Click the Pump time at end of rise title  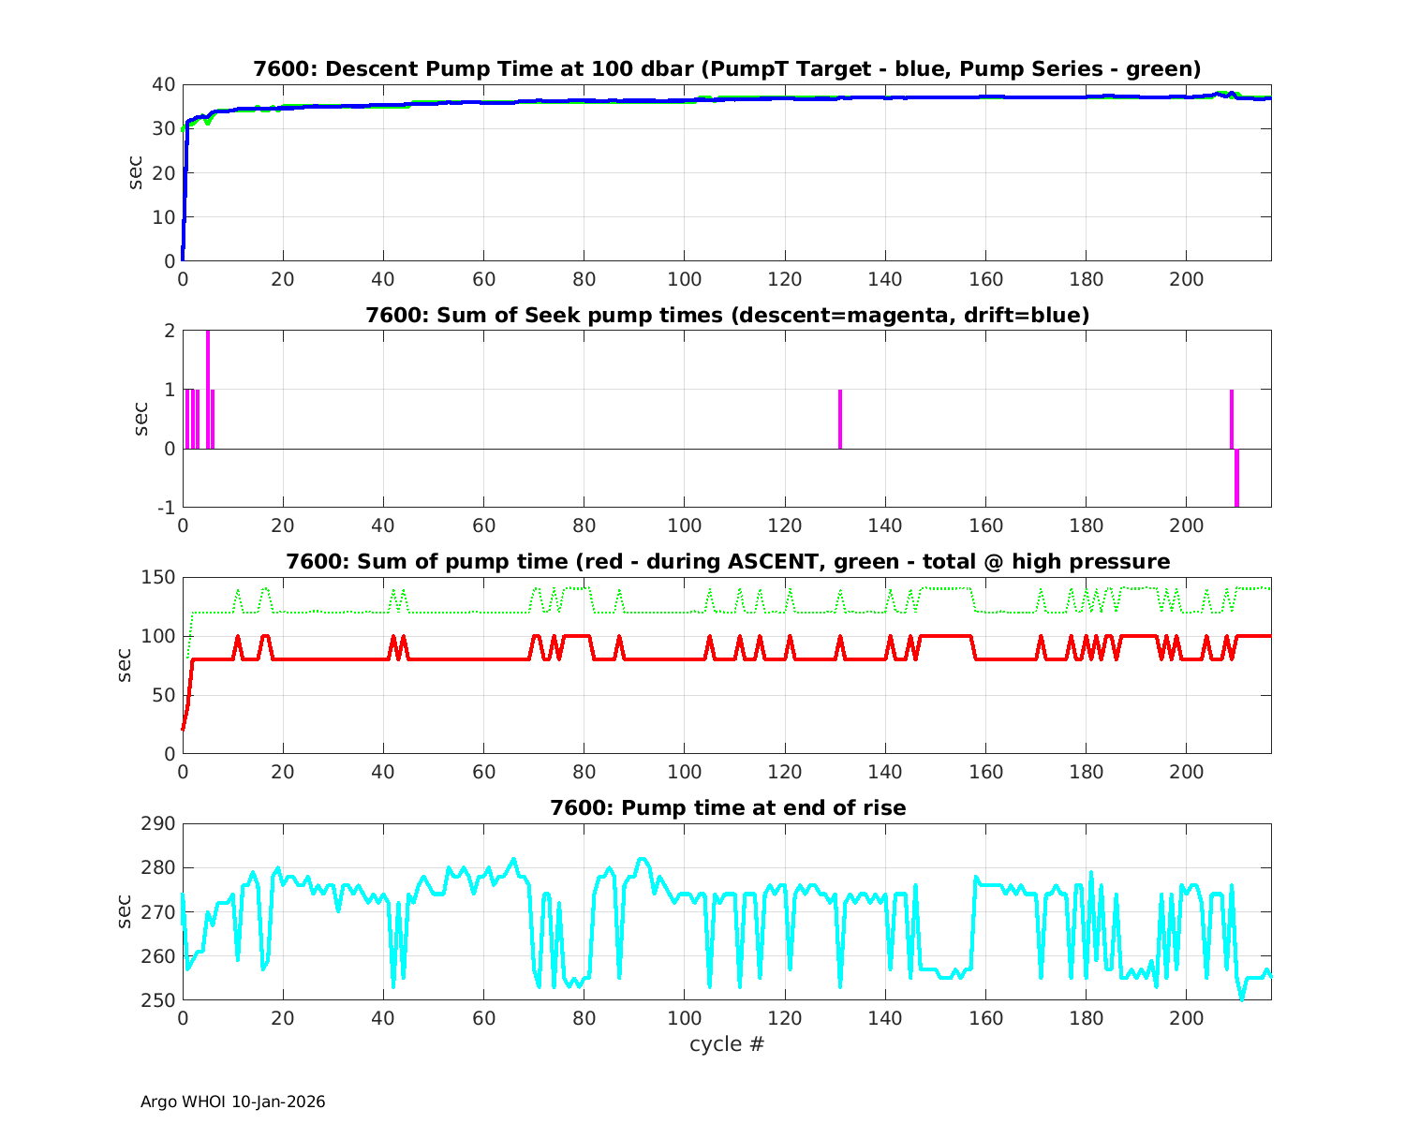point(727,807)
